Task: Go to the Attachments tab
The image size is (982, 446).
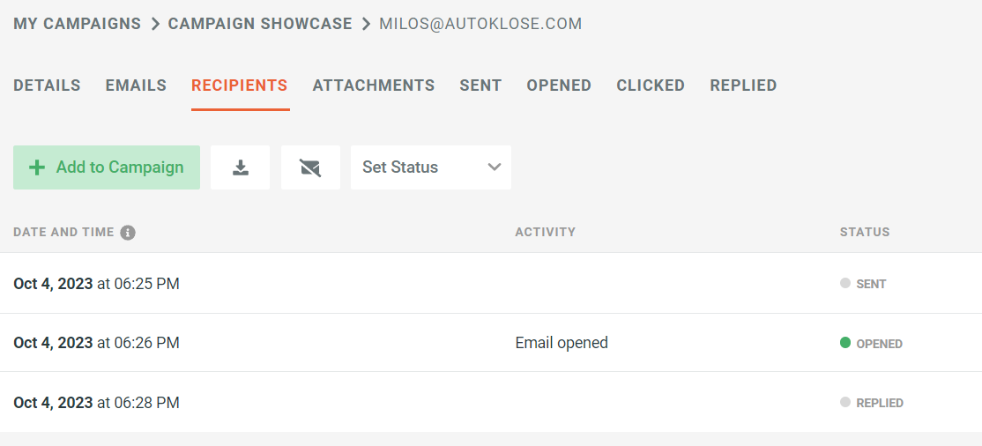Action: point(373,85)
